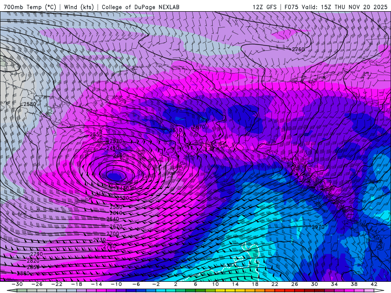This screenshot has width=391, height=293.
Task: Click the '12Z GFS' model run label
Action: click(264, 7)
